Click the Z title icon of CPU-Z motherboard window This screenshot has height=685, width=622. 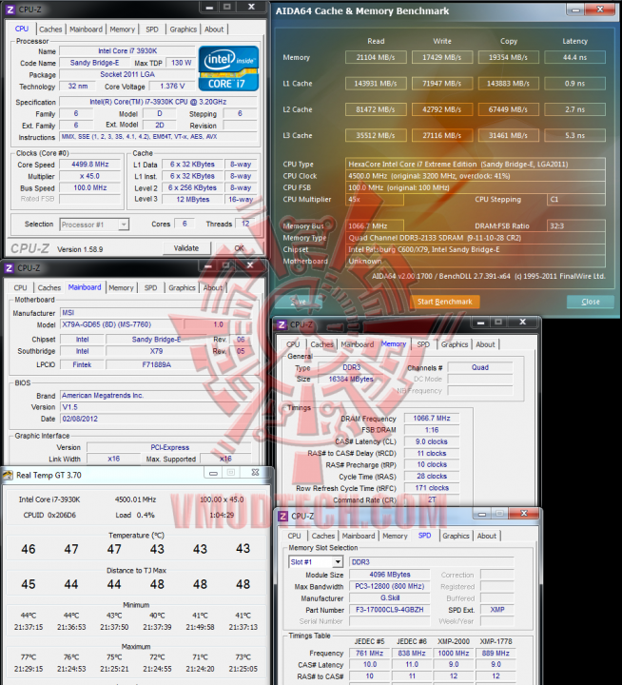point(9,267)
